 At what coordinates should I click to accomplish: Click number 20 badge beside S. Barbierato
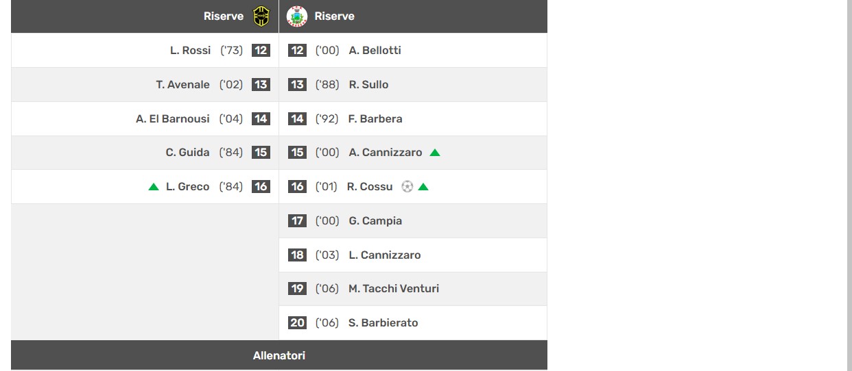[297, 322]
